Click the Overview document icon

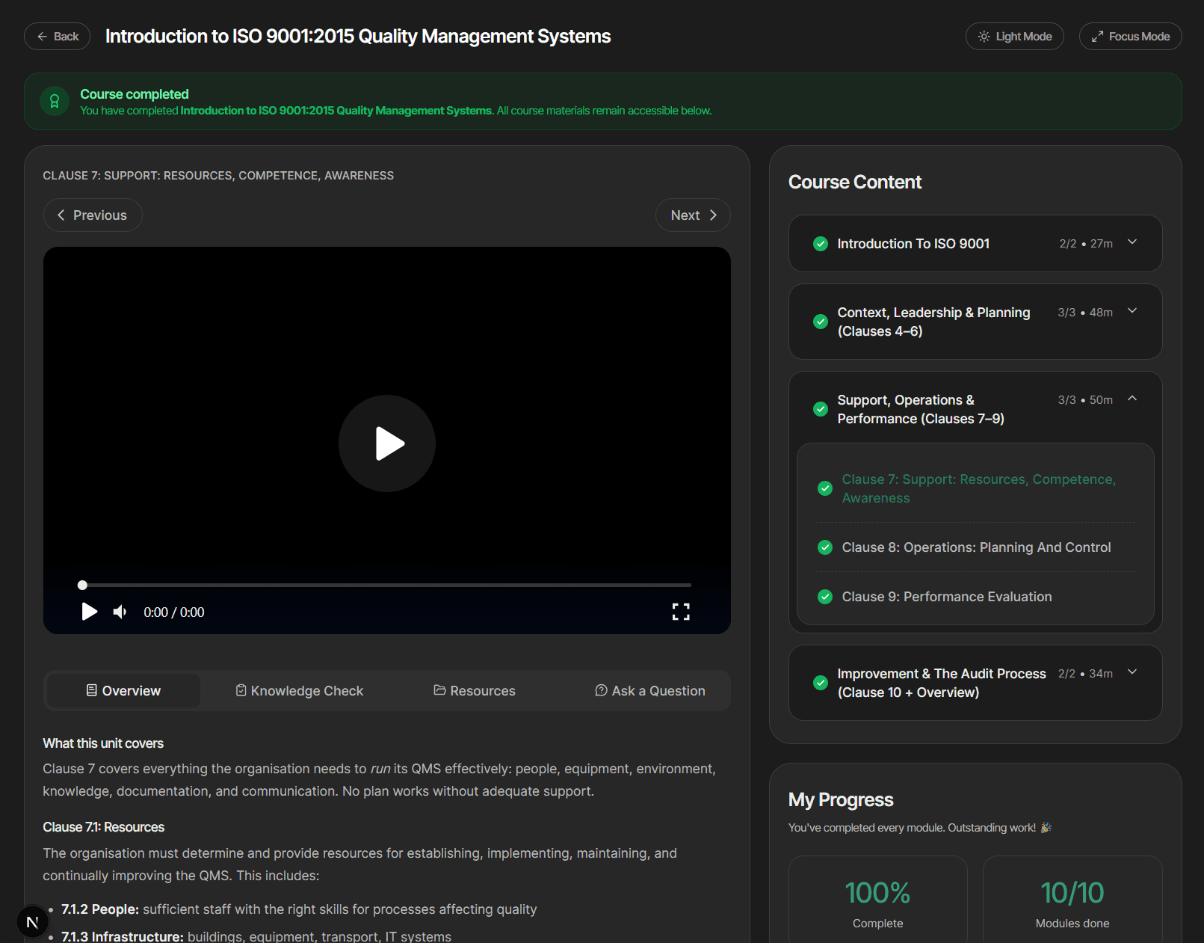(x=92, y=690)
